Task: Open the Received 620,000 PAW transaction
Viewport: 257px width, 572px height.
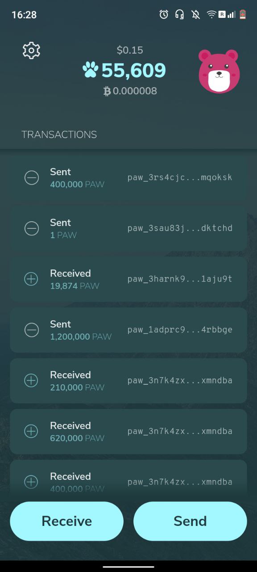Action: click(128, 431)
